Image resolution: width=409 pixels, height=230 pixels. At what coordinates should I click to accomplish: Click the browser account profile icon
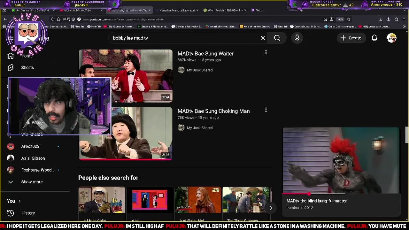(x=389, y=19)
